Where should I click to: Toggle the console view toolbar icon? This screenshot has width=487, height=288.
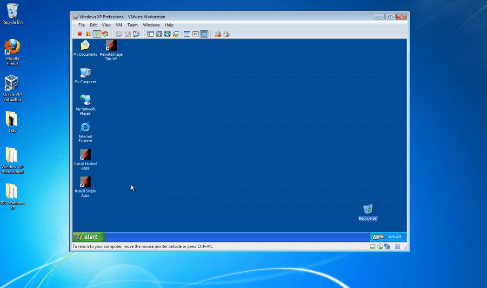pos(204,34)
